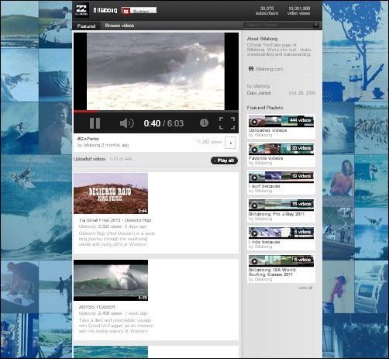Open the Billabong.com website link
This screenshot has height=359, width=389.
[x=269, y=69]
